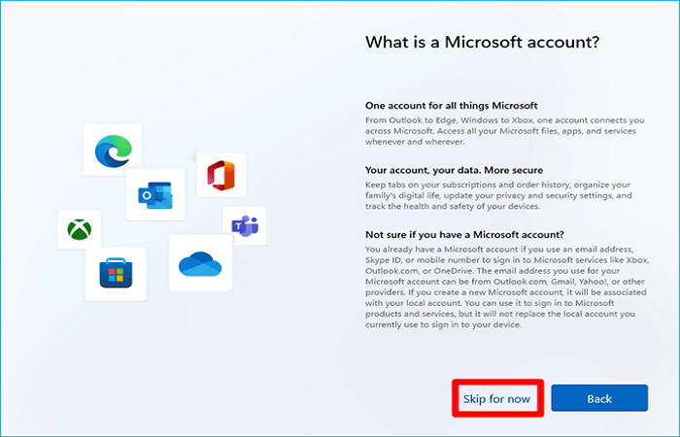Select 'One account for all things Microsoft' heading
This screenshot has width=680, height=437.
click(452, 105)
